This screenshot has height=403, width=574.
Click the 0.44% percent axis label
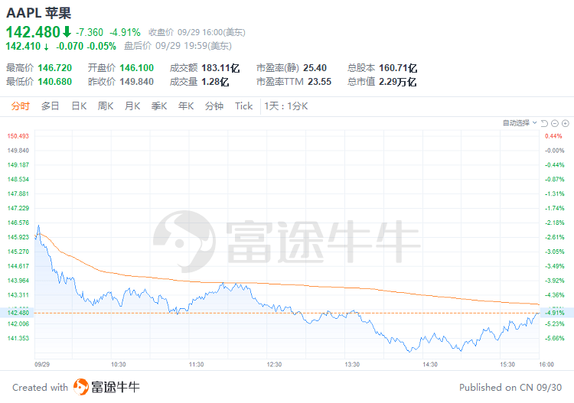tap(553, 136)
